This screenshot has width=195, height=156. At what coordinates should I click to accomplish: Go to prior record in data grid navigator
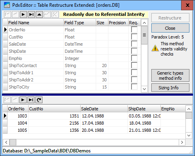(15, 100)
